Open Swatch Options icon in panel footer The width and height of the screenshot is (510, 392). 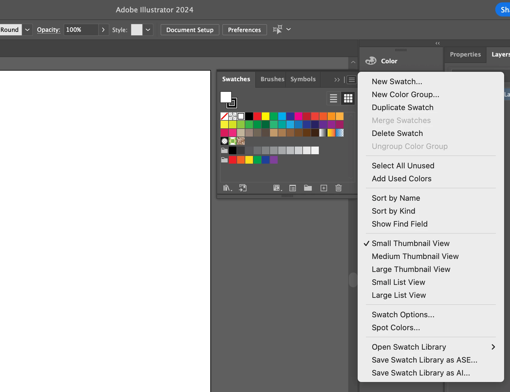[293, 188]
